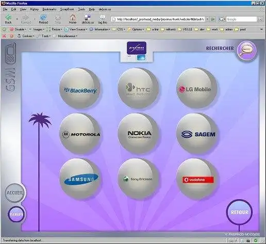Click the red X icon in developer toolbar

(x=4, y=36)
